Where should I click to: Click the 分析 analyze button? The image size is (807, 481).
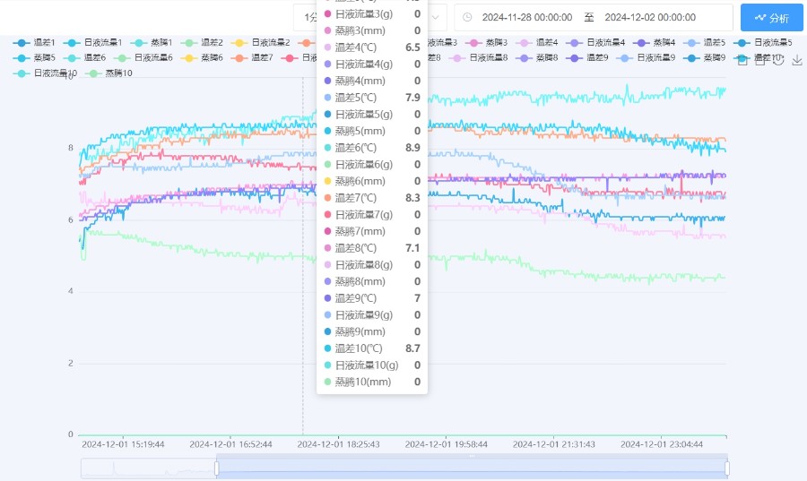(771, 18)
